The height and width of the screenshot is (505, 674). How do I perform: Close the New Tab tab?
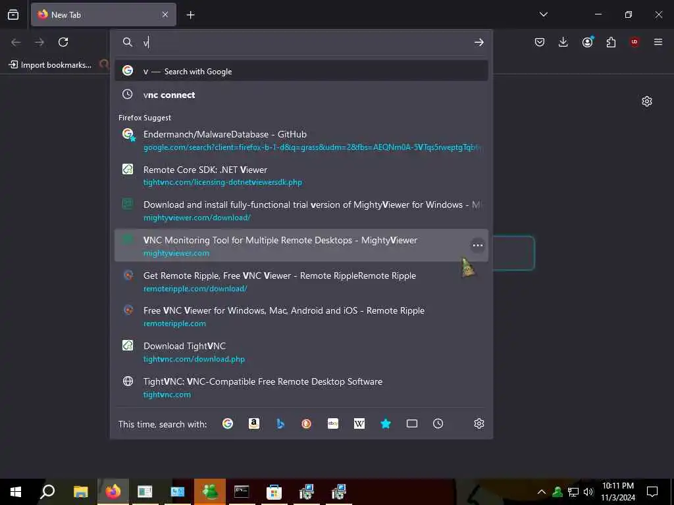[165, 14]
